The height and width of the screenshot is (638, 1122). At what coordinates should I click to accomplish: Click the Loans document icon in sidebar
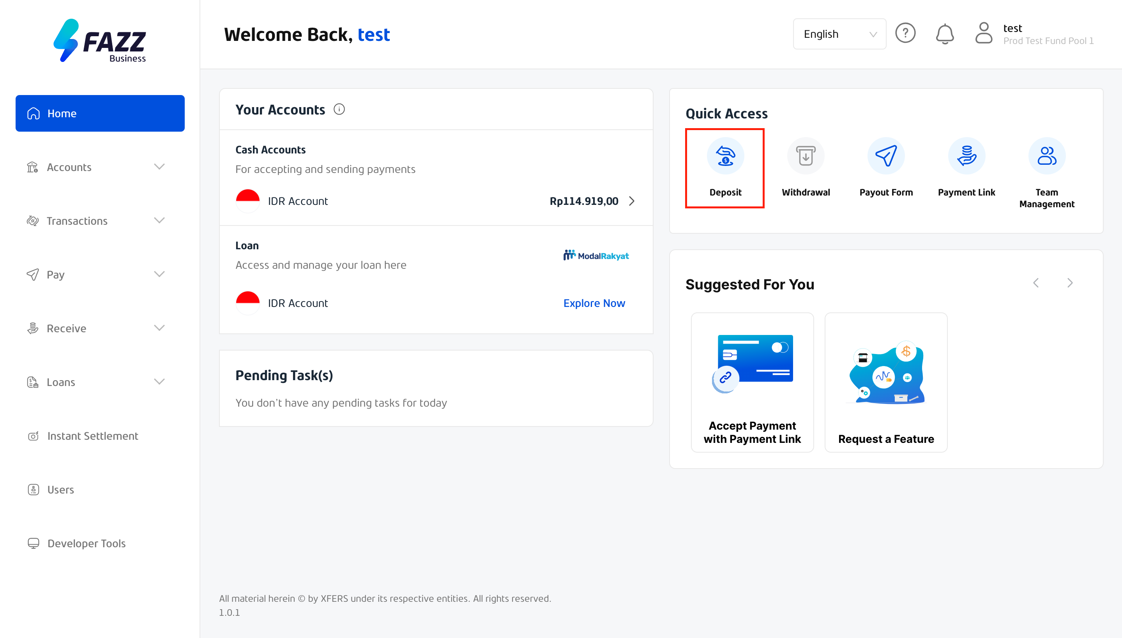click(x=33, y=382)
